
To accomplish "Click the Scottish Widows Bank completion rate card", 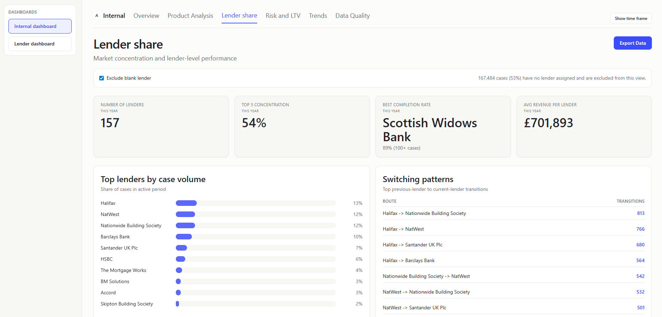I will pyautogui.click(x=443, y=127).
